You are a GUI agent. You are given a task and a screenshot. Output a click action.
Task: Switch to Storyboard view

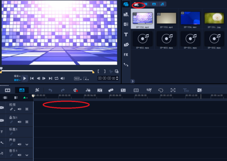(8, 90)
